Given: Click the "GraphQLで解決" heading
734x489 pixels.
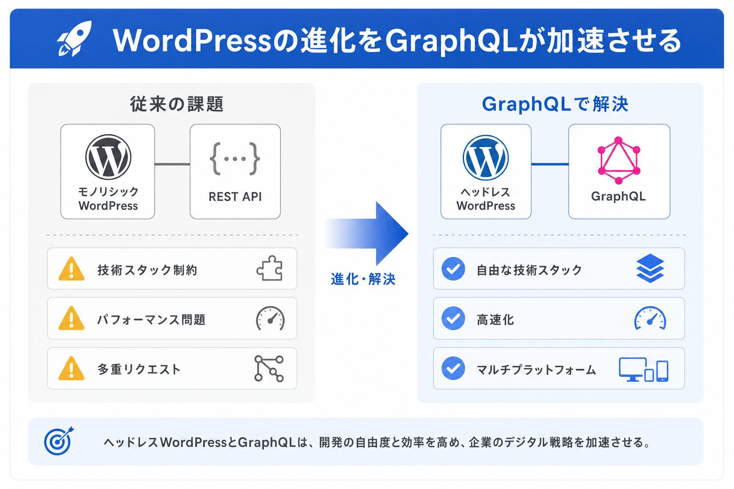Looking at the screenshot, I should pos(555,104).
